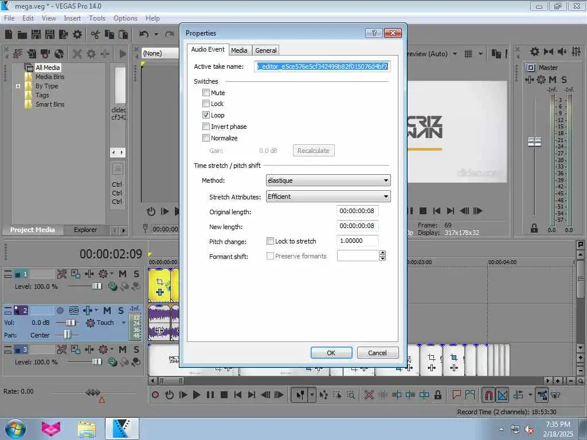Click the Pan slider on audio track 2
The width and height of the screenshot is (587, 440).
click(x=67, y=335)
